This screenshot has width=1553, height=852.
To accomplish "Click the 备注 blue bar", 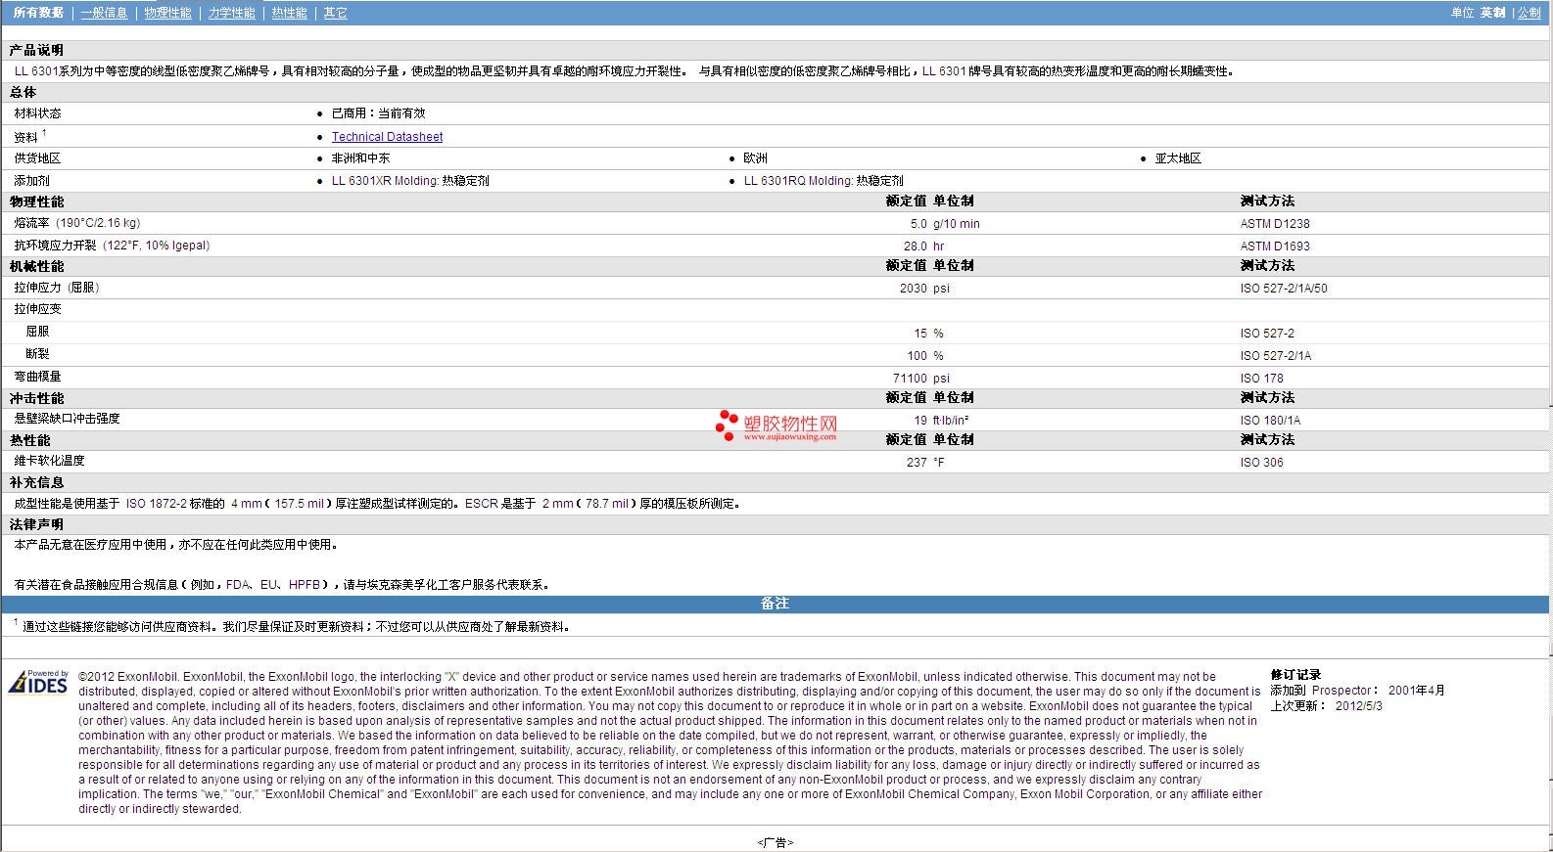I will [776, 604].
